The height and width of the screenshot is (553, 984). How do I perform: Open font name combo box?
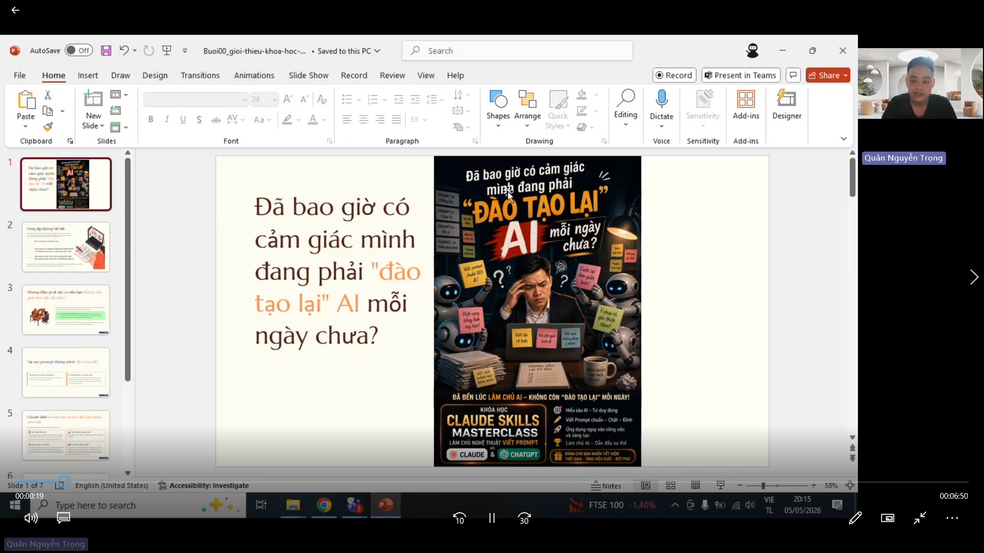tap(196, 99)
